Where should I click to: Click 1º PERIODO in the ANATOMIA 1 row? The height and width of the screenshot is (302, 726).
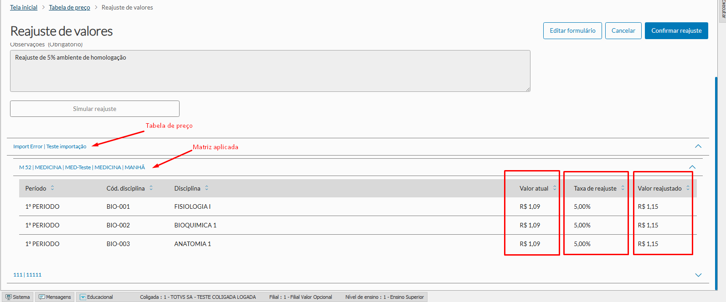(42, 244)
